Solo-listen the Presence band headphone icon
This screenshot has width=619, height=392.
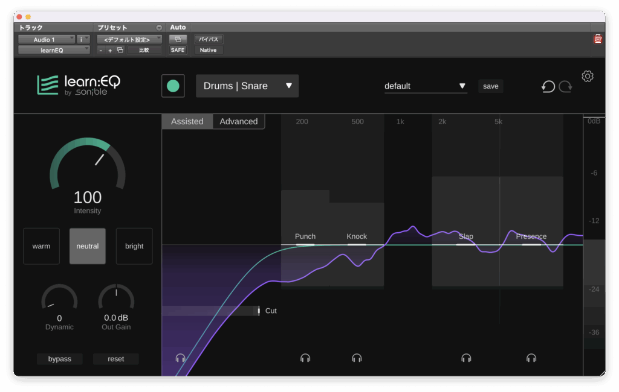coord(531,358)
